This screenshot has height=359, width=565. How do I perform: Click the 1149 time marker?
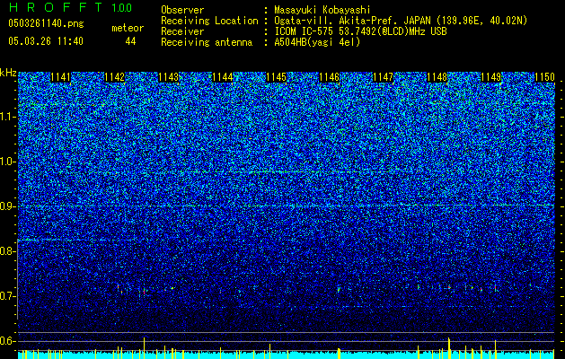click(x=490, y=77)
